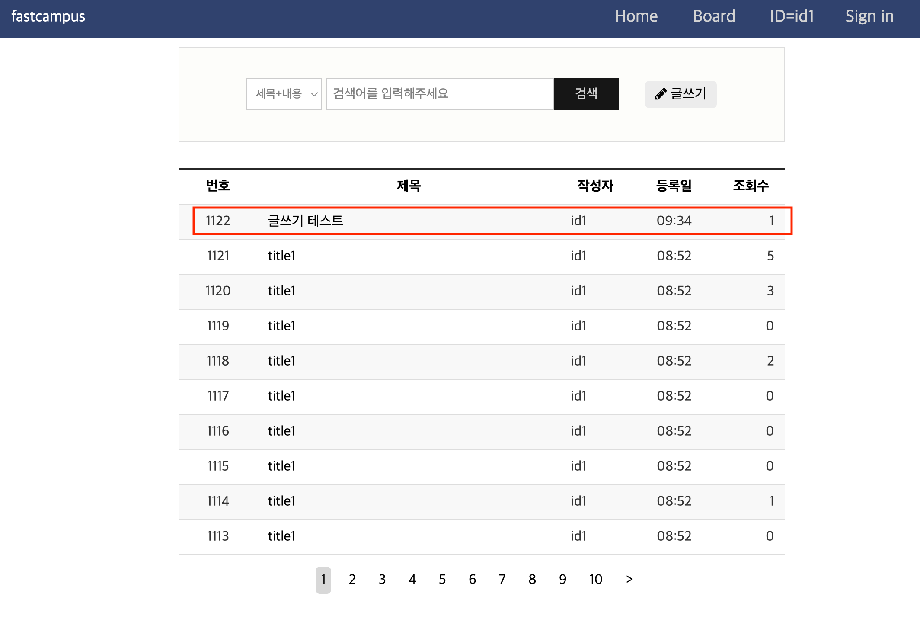This screenshot has width=920, height=635.
Task: Click the 검색어를 입력해주세요 search input field
Action: [x=439, y=94]
